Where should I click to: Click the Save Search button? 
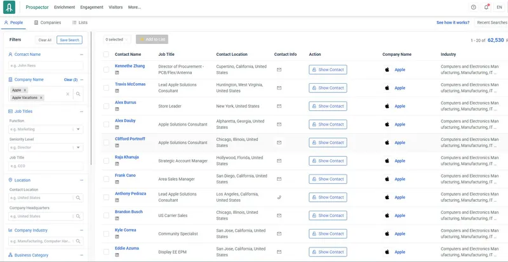coord(69,40)
